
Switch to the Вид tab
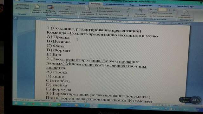pyautogui.click(x=131, y=5)
